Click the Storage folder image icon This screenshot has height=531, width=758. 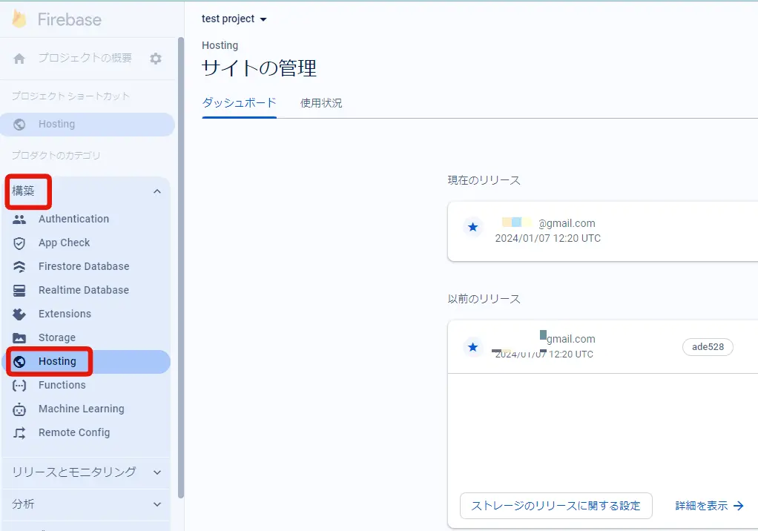click(x=19, y=337)
